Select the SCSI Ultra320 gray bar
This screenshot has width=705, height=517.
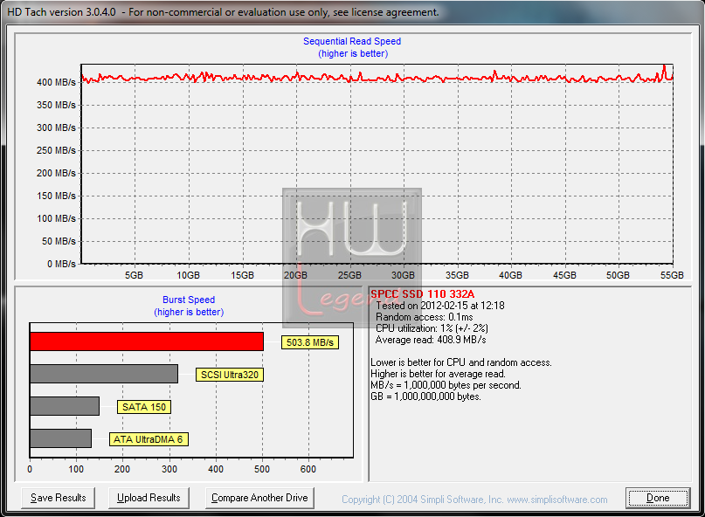104,374
